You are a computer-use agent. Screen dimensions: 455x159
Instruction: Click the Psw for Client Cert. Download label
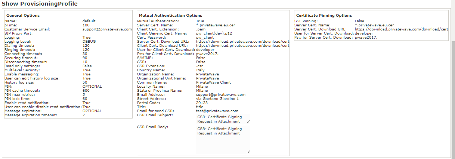pos(166,54)
